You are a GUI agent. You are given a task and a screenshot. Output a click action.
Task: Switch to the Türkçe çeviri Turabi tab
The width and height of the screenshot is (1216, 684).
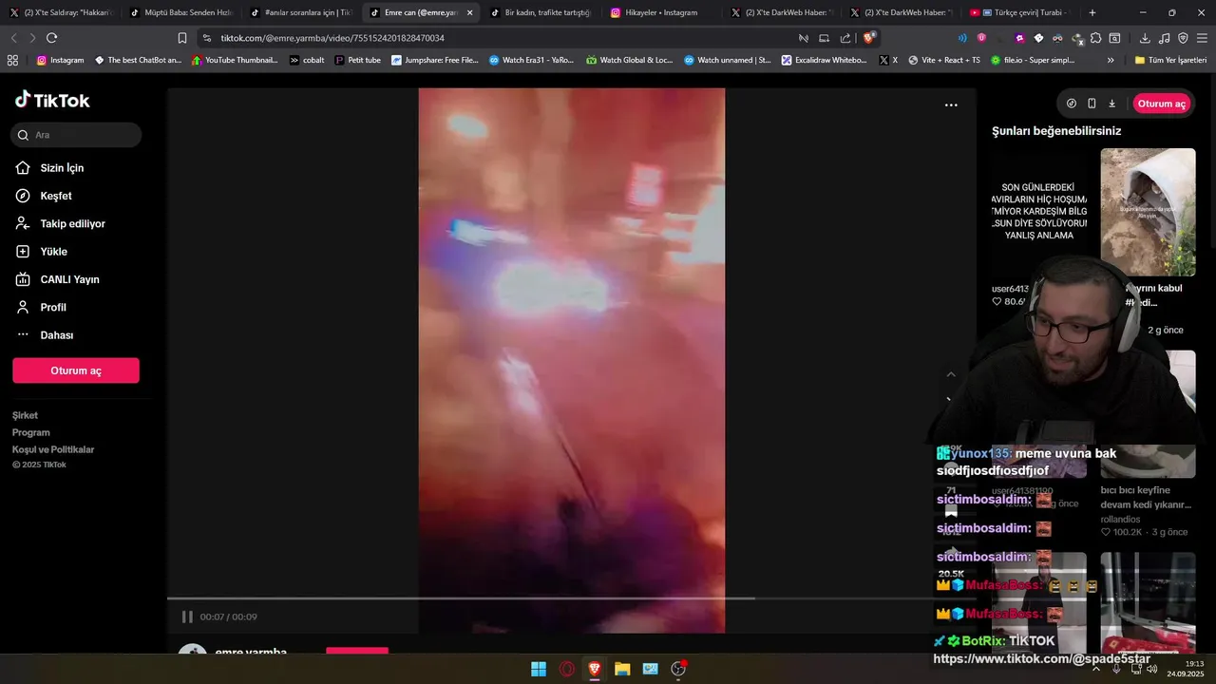(x=1018, y=12)
